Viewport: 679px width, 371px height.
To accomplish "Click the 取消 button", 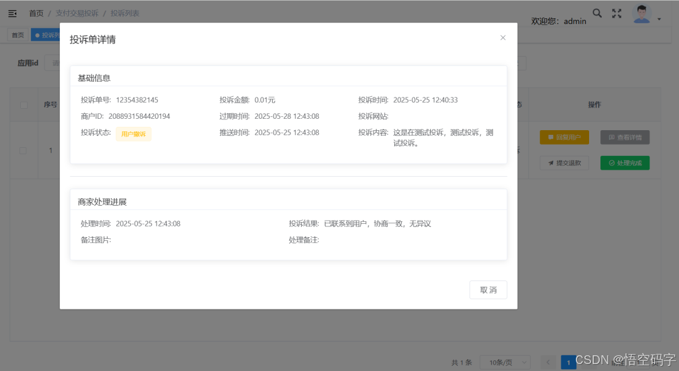I will click(488, 290).
